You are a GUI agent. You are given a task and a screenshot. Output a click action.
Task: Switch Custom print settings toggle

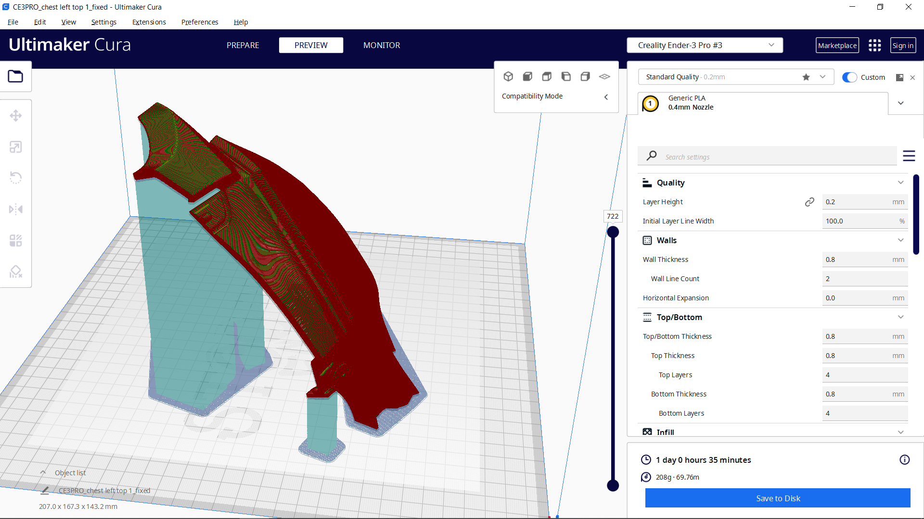click(x=849, y=77)
